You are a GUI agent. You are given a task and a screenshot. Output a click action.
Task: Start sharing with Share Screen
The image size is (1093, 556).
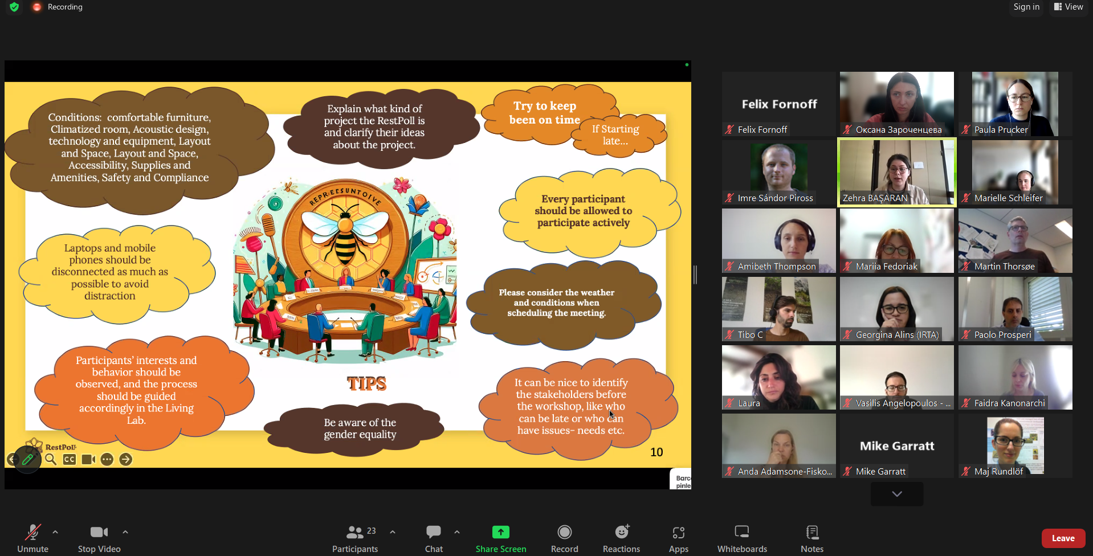point(501,538)
